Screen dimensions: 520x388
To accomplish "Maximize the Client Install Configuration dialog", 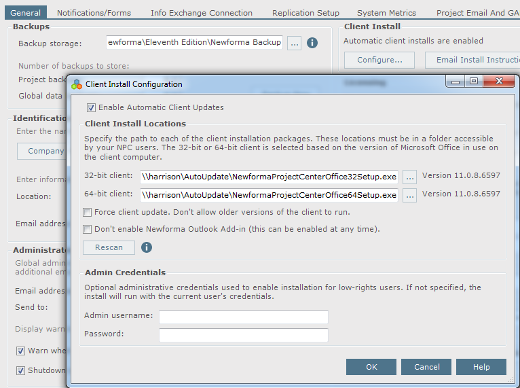I will (x=474, y=81).
